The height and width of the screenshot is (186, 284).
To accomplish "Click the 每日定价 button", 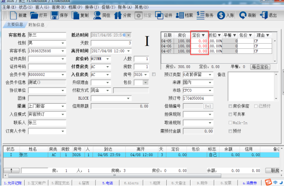I will coord(260,67).
